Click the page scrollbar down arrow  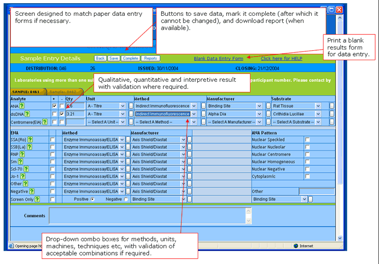click(340, 238)
